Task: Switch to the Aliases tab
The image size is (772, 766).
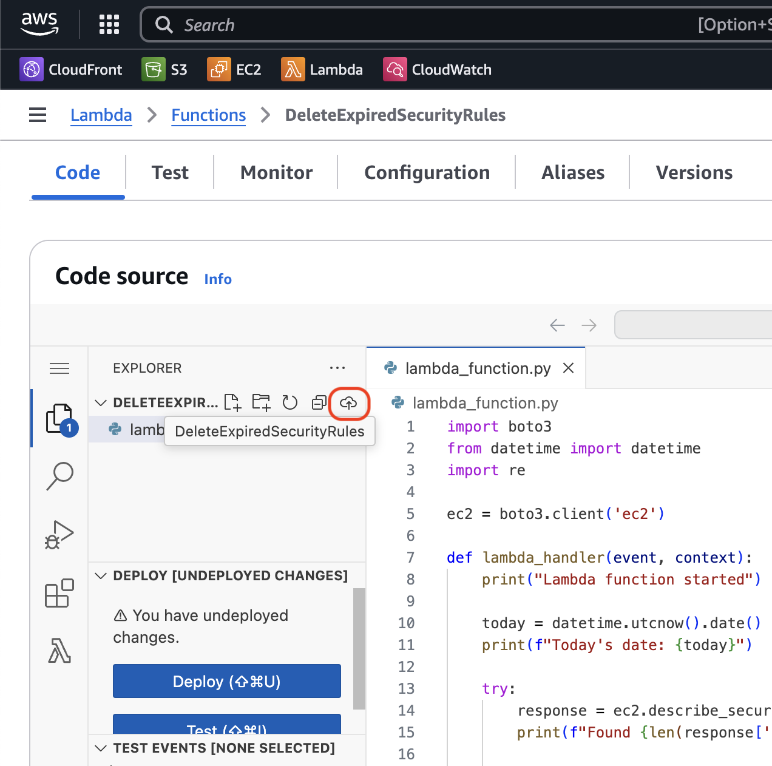Action: (x=573, y=173)
